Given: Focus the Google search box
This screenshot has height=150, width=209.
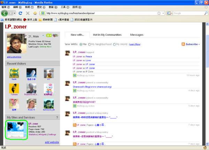Looking at the screenshot, I should (188, 13).
